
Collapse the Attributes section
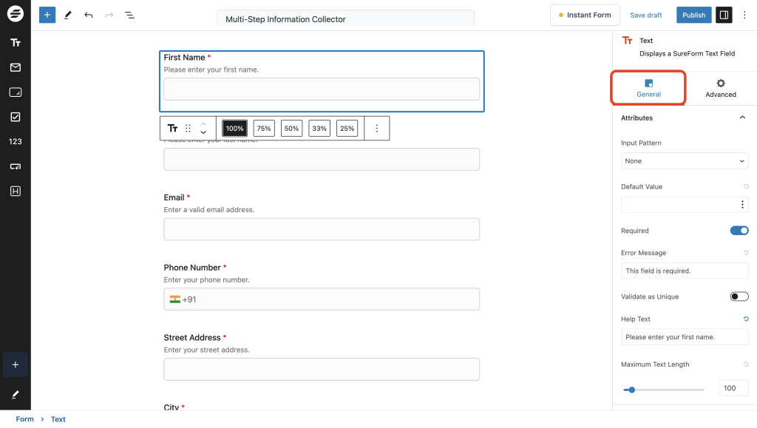[743, 117]
